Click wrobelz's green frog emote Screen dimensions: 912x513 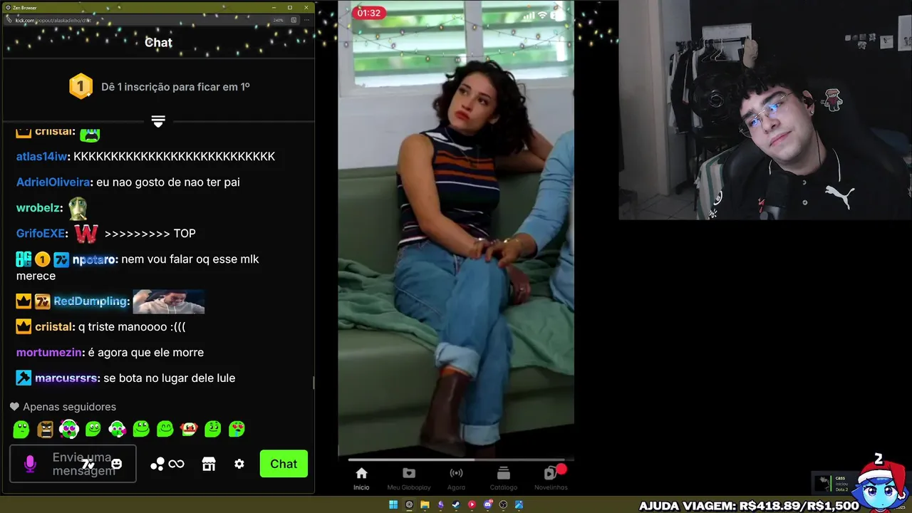pos(78,208)
